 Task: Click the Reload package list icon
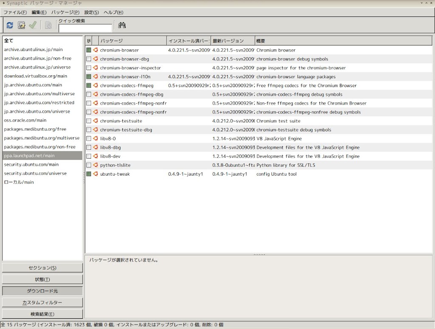pos(8,25)
